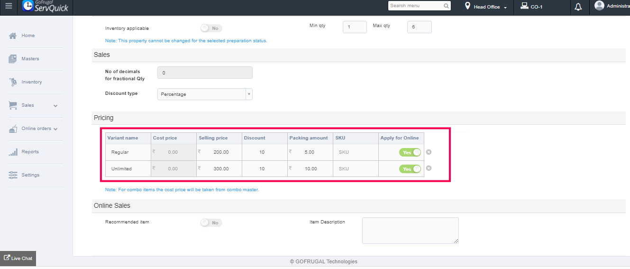
Task: Click the Unlimited discount field
Action: 265,168
